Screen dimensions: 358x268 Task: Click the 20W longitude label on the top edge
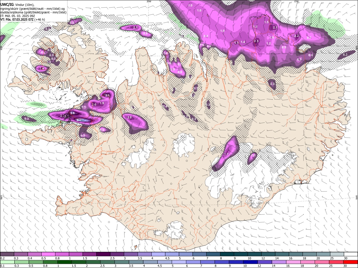149,1
